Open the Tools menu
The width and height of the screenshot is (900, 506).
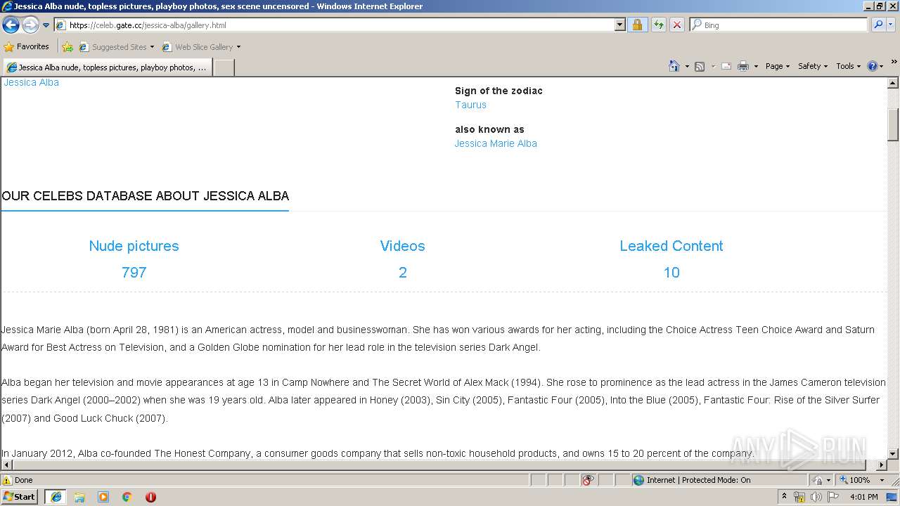849,66
